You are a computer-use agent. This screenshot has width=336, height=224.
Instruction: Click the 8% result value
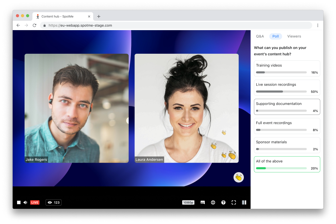pyautogui.click(x=315, y=130)
